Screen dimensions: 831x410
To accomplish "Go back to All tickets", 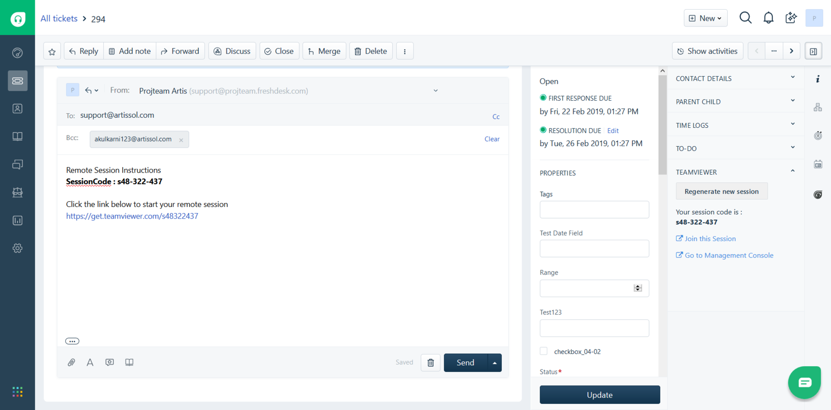I will point(59,18).
